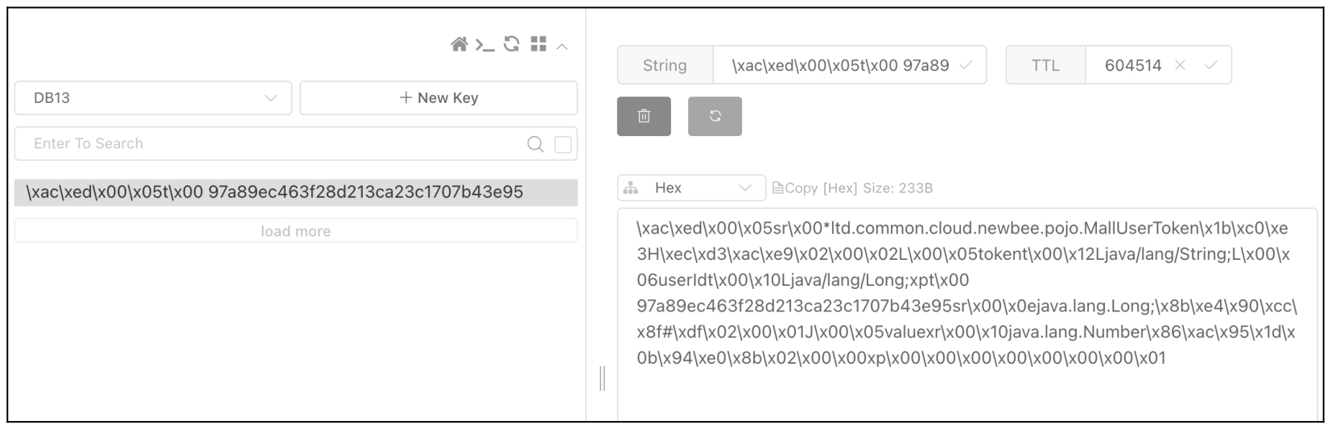Click the grid view icon
The width and height of the screenshot is (1331, 429).
(x=538, y=44)
